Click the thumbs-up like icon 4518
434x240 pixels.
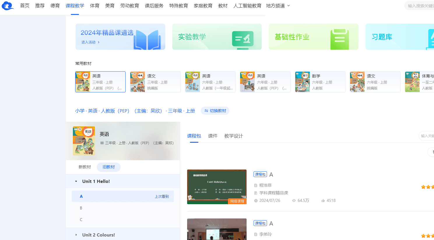point(323,201)
